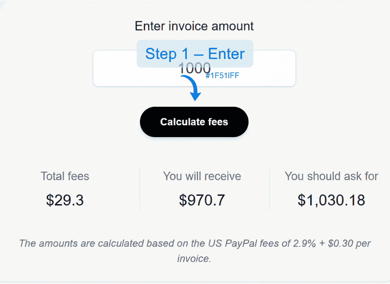Image resolution: width=390 pixels, height=284 pixels.
Task: Click the $1,030.18 ask-for amount
Action: pos(331,200)
